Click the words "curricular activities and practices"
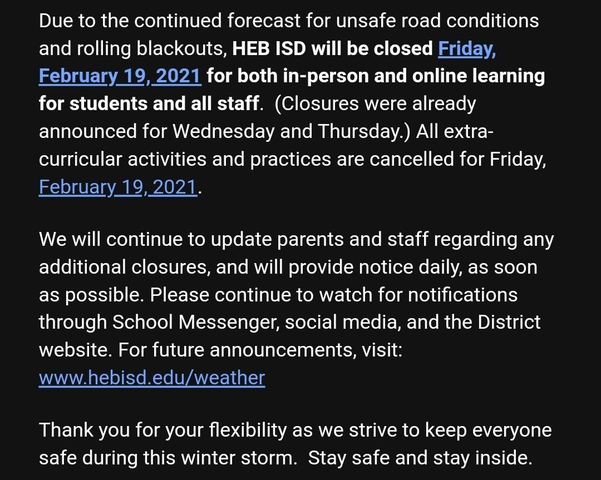Image resolution: width=601 pixels, height=480 pixels. [x=185, y=160]
